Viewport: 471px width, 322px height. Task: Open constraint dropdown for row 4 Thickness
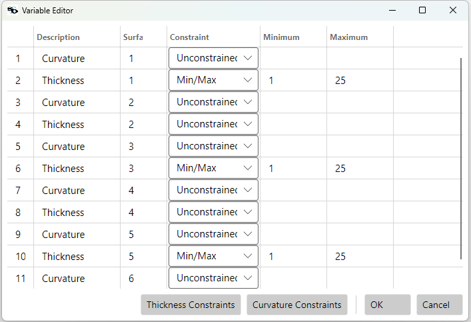213,124
